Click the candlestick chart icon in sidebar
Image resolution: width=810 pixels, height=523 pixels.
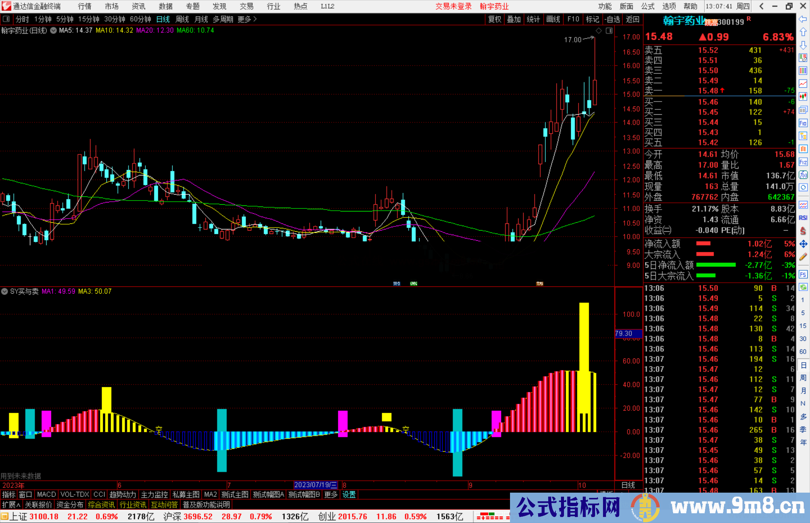803,97
